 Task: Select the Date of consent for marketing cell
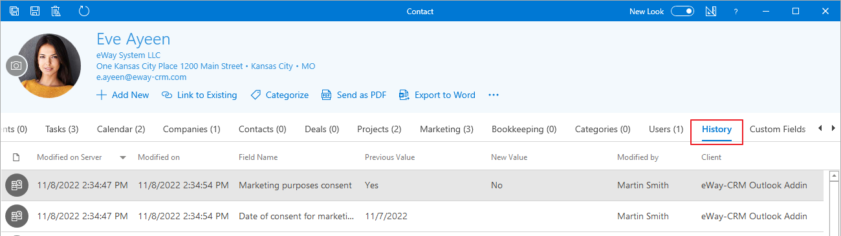[x=296, y=216]
